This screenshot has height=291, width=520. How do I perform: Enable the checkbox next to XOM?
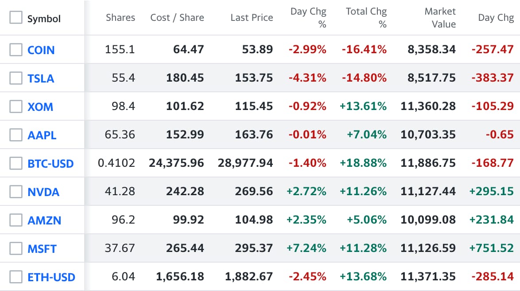(16, 106)
